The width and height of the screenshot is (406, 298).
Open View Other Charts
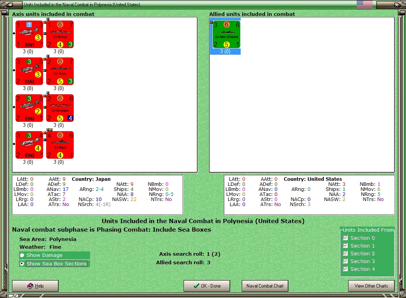(371, 286)
